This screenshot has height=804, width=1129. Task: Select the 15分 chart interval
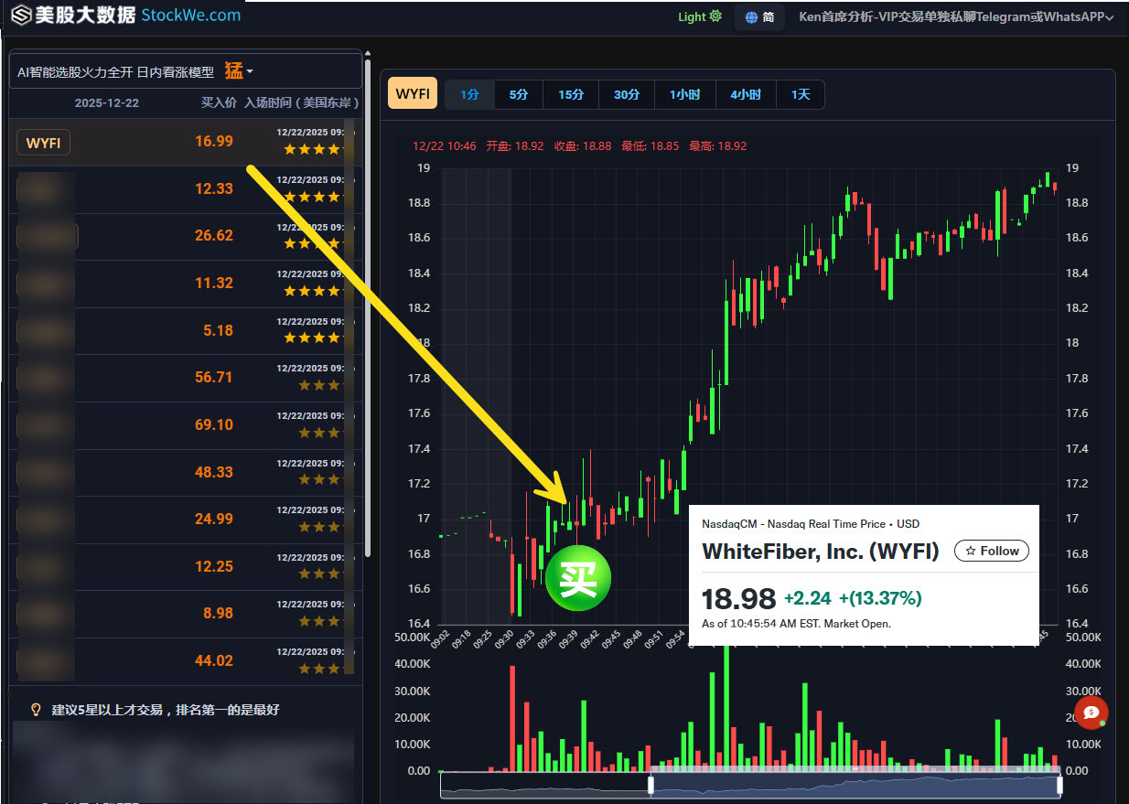click(571, 94)
